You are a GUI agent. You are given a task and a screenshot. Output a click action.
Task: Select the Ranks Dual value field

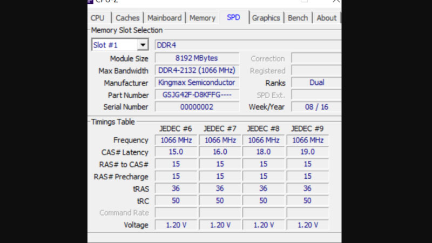[x=316, y=83]
